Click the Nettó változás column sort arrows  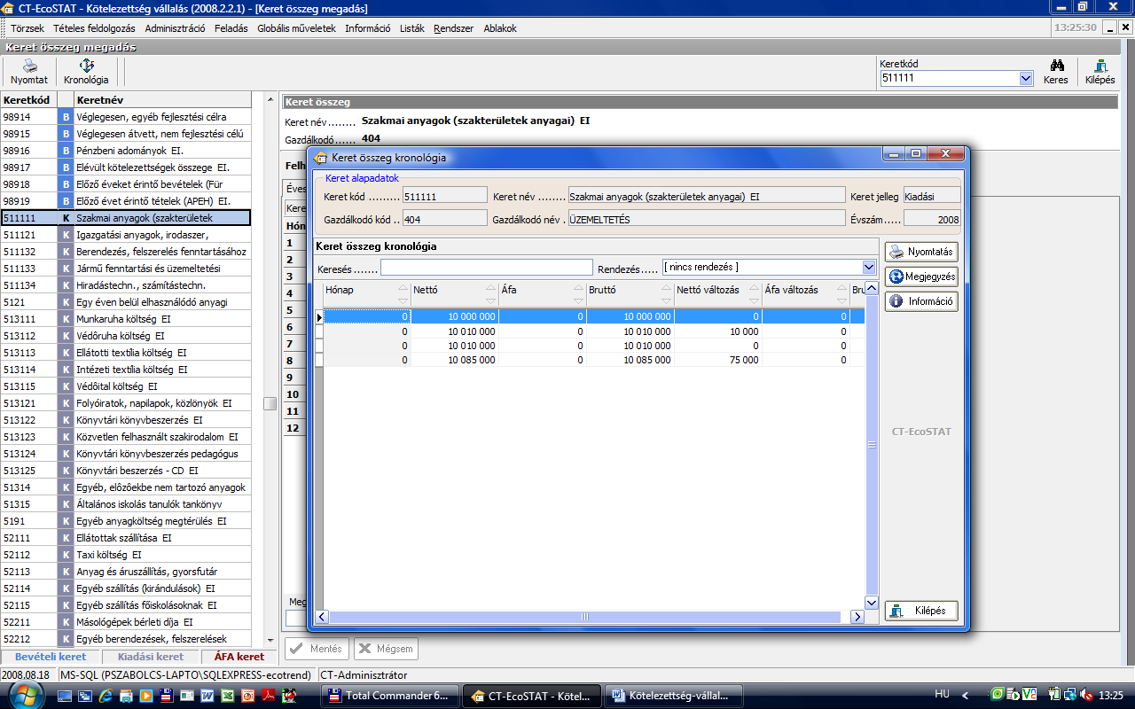coord(755,294)
